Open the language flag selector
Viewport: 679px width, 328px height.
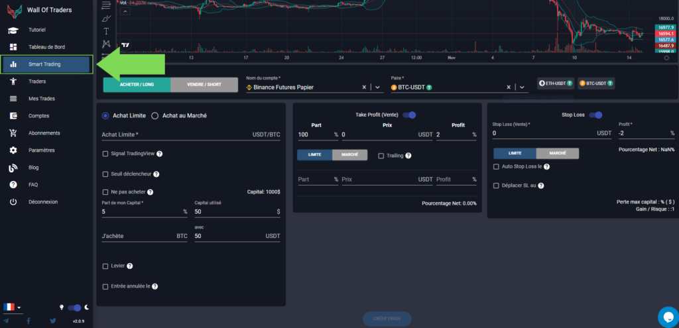click(x=13, y=307)
